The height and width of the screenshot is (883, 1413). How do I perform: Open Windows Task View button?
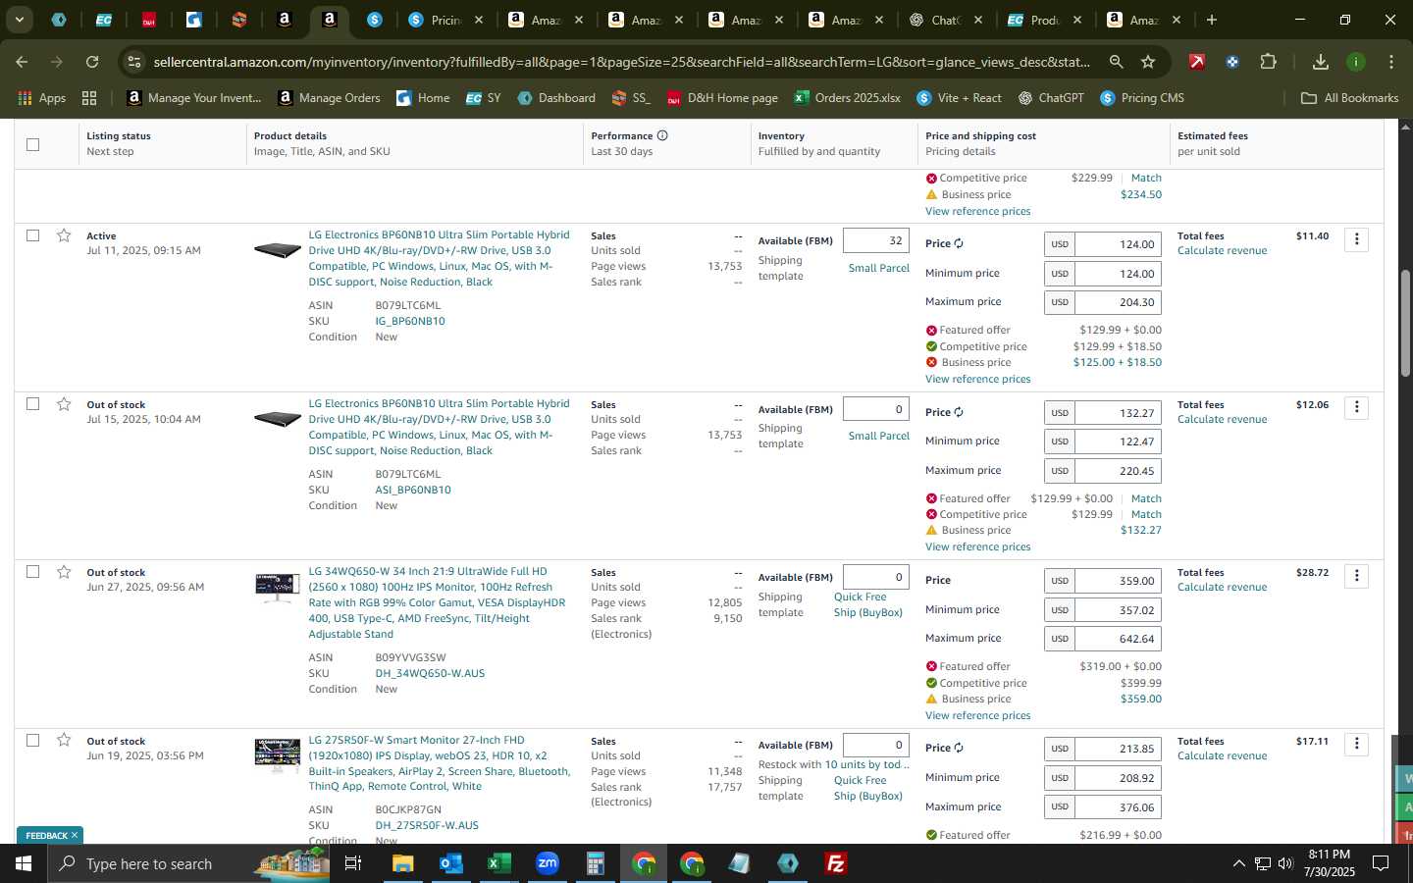click(x=353, y=863)
